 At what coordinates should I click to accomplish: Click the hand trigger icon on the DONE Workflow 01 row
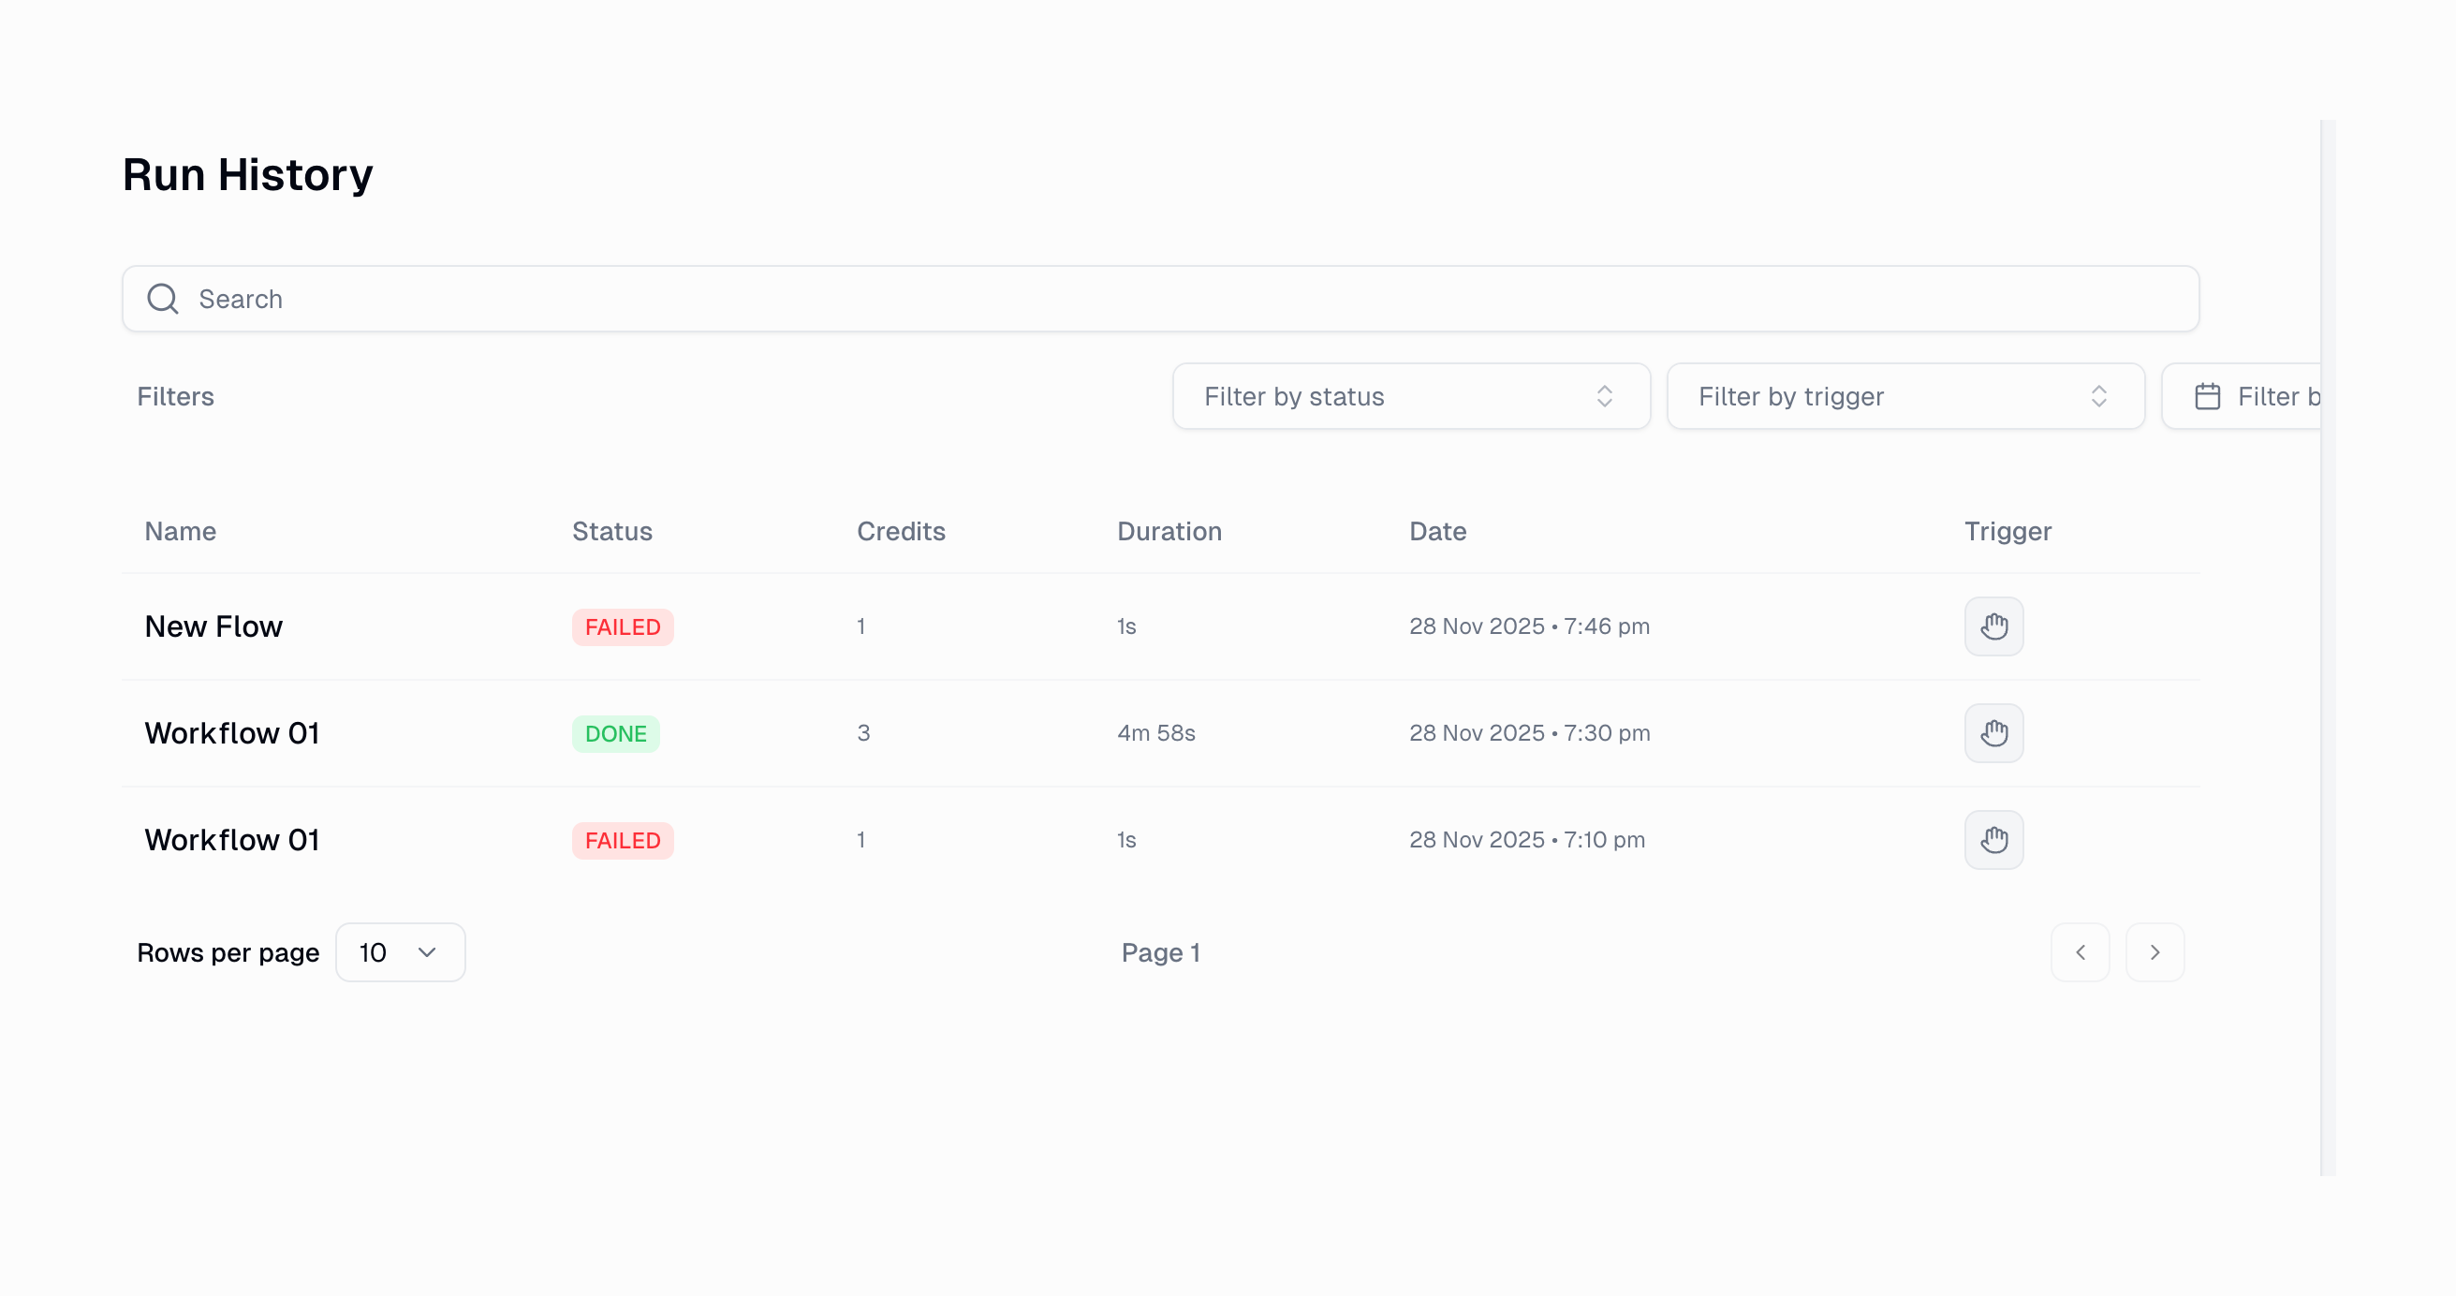click(1993, 733)
